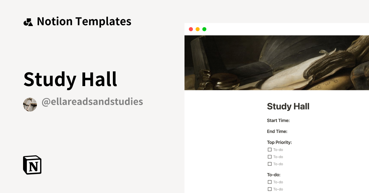Click the yellow minimize traffic light
The image size is (369, 193).
tap(197, 29)
